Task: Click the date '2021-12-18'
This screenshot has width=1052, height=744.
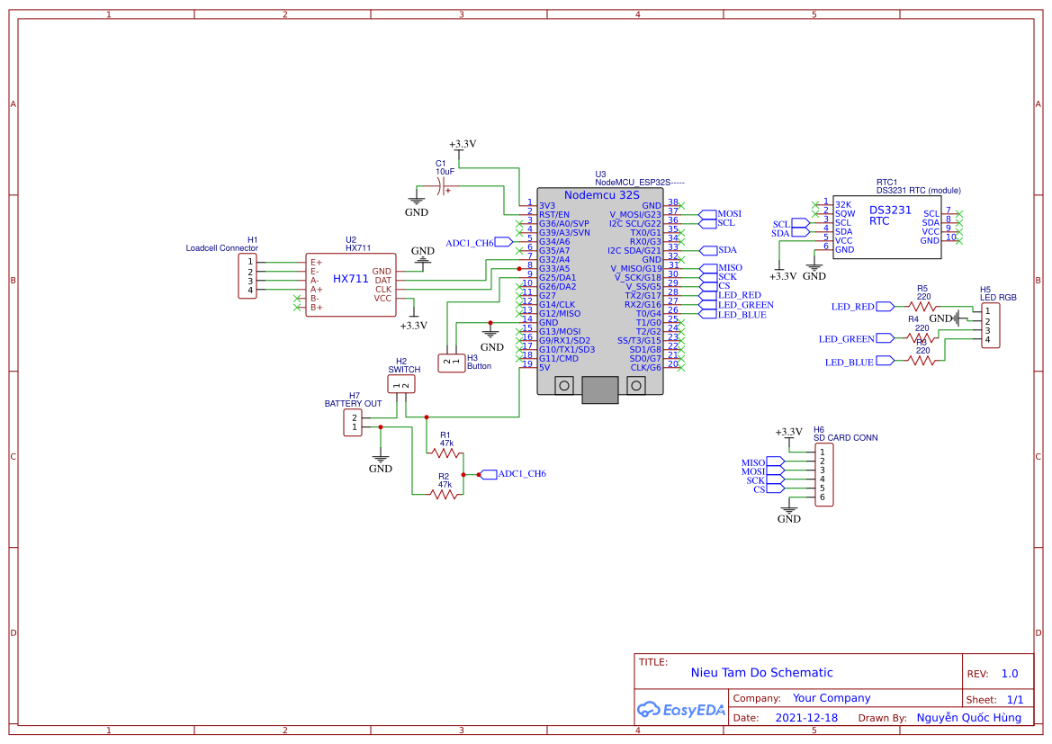Action: tap(806, 718)
